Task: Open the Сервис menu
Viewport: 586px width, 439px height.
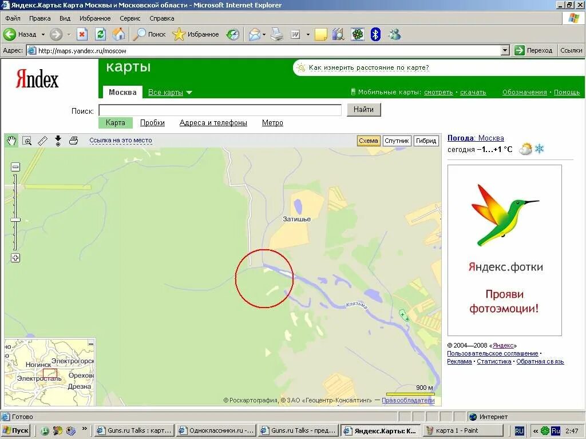Action: [130, 18]
